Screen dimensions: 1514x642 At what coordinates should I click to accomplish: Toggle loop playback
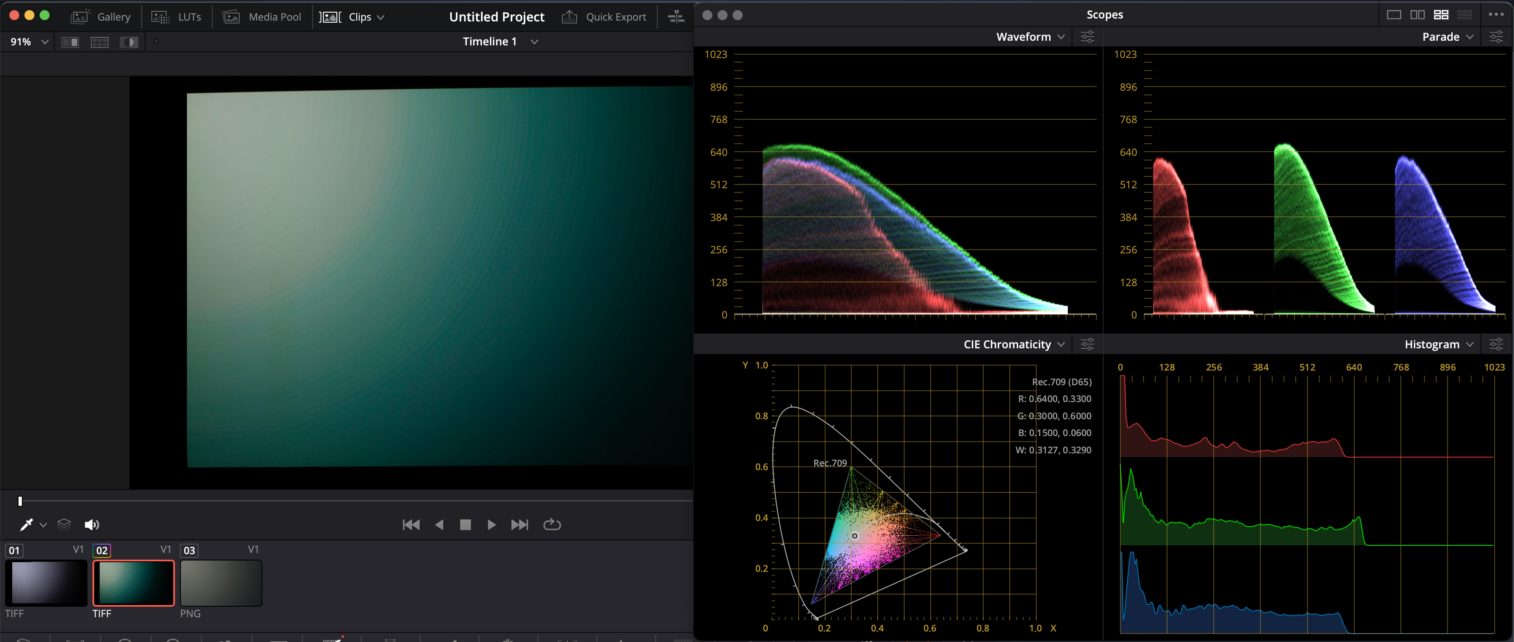click(551, 524)
